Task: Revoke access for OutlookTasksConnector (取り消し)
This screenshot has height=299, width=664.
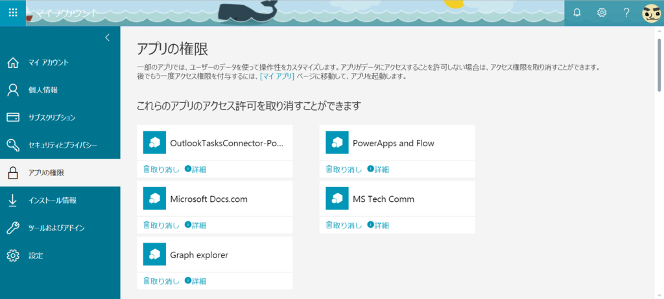Action: pyautogui.click(x=161, y=170)
